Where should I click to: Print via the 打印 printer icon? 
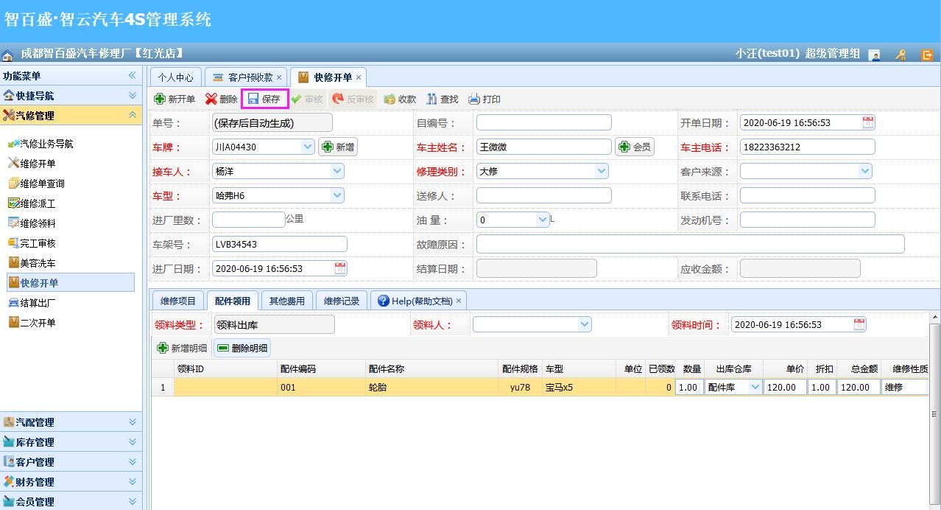(480, 98)
